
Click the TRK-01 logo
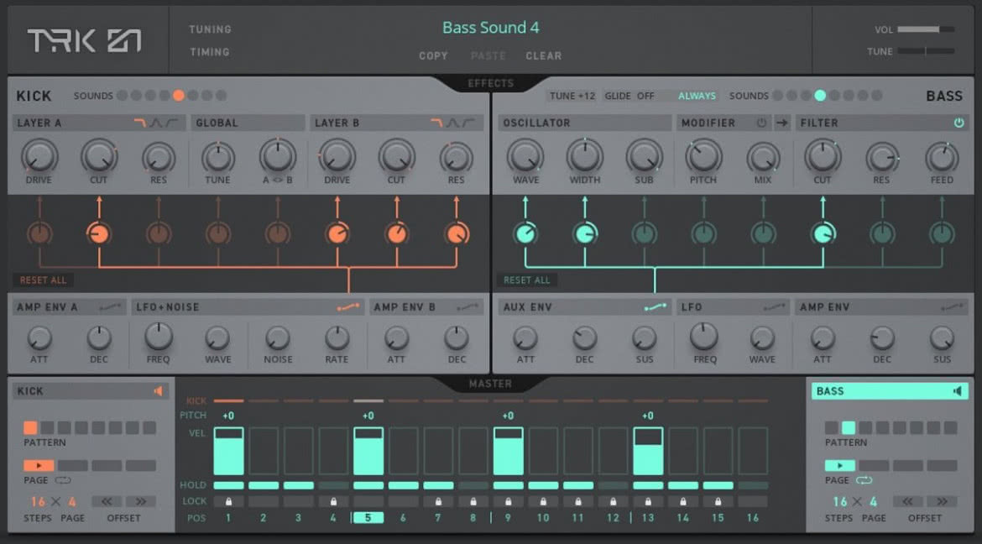[84, 41]
